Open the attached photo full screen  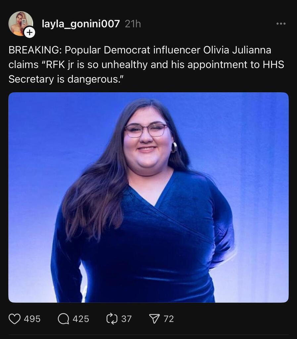pyautogui.click(x=148, y=197)
